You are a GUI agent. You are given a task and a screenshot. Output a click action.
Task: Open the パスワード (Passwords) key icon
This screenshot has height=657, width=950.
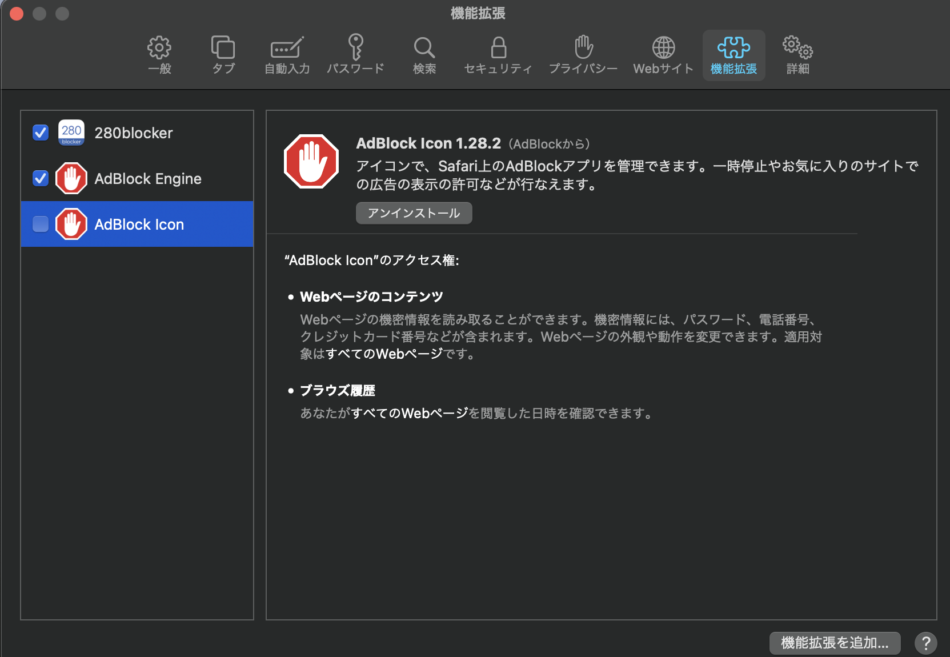click(x=355, y=47)
